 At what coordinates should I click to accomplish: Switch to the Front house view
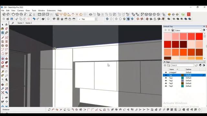tap(62, 19)
